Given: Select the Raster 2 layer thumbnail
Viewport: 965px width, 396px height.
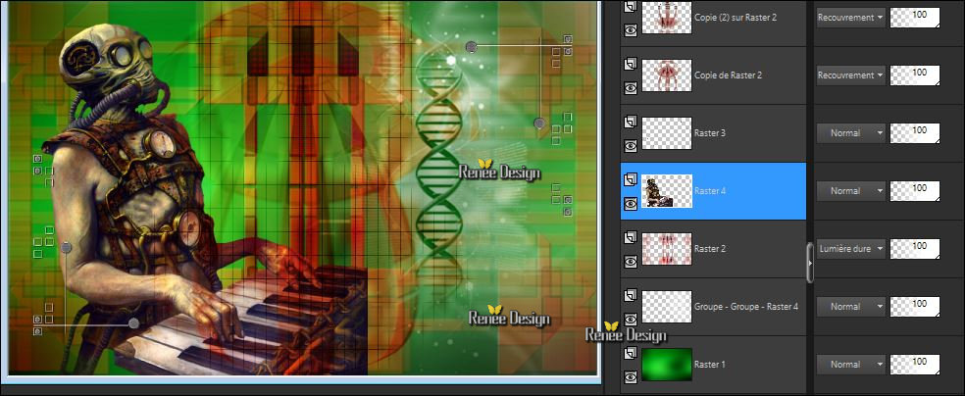Looking at the screenshot, I should (x=667, y=248).
